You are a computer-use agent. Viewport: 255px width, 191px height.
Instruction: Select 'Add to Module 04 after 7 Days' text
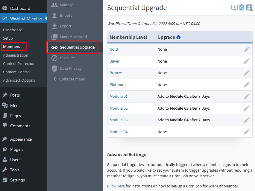click(183, 120)
